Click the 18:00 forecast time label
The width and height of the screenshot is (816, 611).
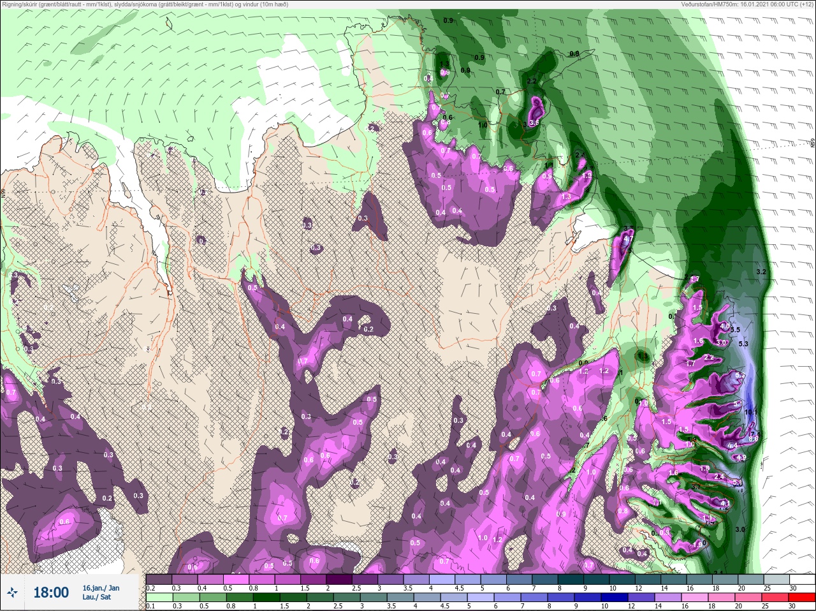(51, 593)
